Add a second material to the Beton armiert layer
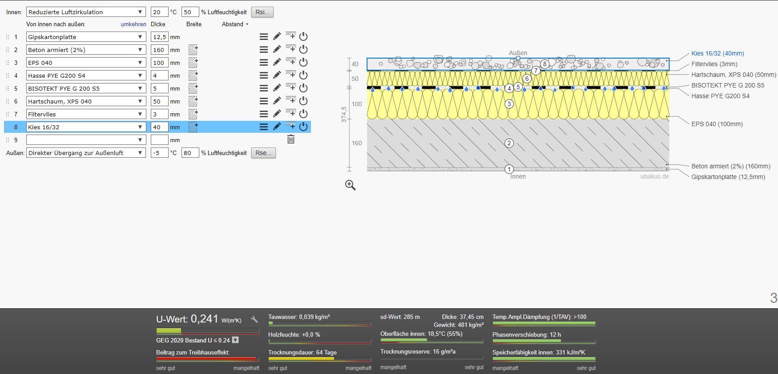 (x=193, y=50)
